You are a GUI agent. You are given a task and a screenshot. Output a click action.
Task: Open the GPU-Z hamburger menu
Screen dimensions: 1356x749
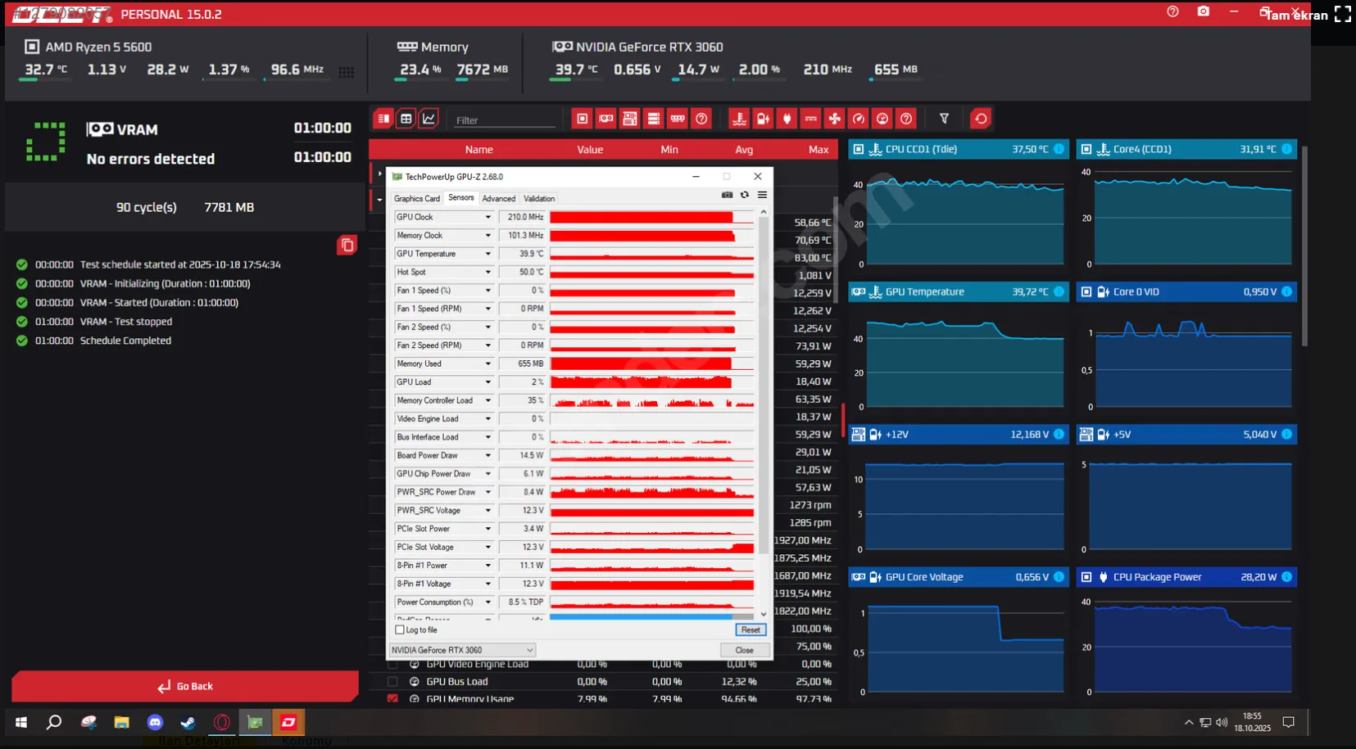point(762,195)
